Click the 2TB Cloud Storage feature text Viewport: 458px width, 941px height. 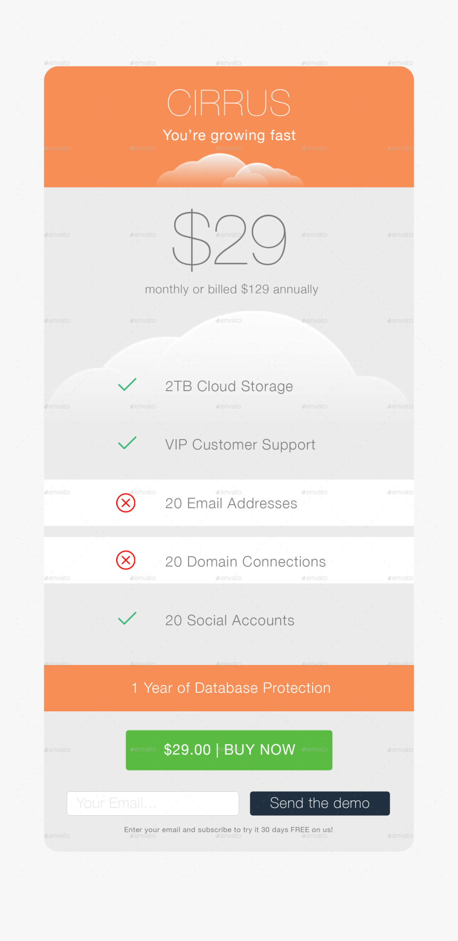(229, 386)
